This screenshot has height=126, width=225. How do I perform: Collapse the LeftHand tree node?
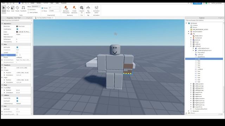tap(191, 46)
